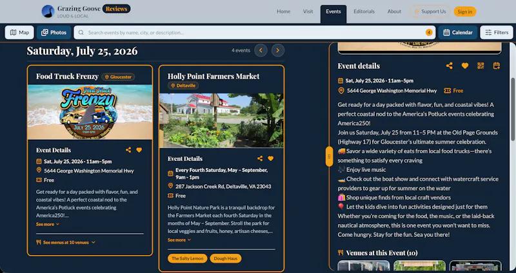The image size is (516, 273).
Task: Open the Filters panel
Action: click(x=497, y=33)
